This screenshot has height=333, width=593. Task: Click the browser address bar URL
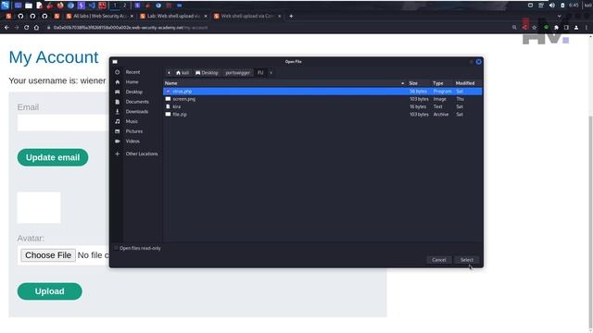(x=131, y=28)
